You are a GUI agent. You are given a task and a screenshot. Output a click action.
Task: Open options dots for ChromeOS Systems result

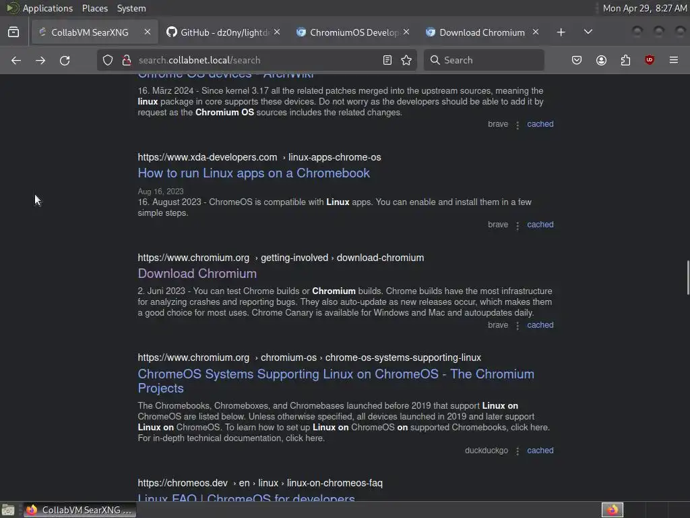coord(517,451)
